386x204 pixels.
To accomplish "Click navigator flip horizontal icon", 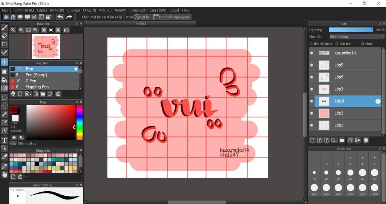I will [x=66, y=30].
